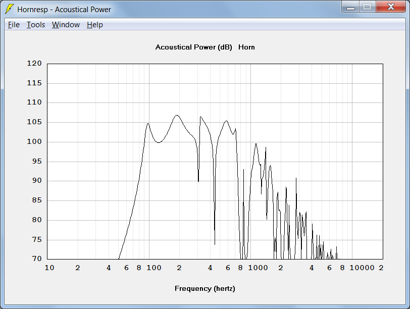
Task: Maximize the Hornresp window
Action: (x=367, y=7)
